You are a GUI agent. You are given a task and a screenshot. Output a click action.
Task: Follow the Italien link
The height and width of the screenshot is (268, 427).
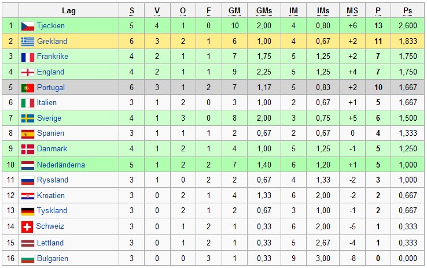[x=47, y=103]
